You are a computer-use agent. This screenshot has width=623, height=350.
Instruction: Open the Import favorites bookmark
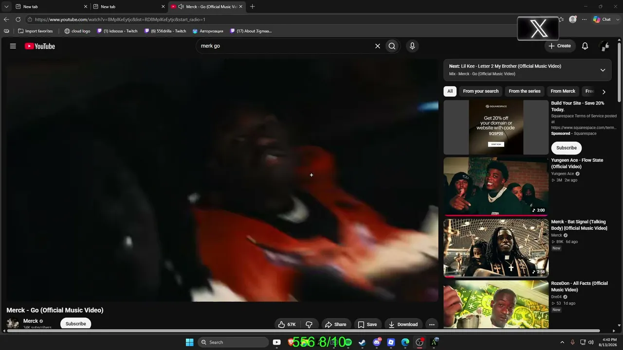pyautogui.click(x=36, y=31)
